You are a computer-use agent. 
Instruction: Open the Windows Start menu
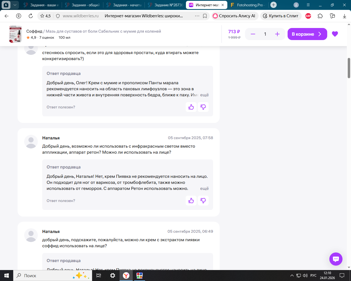click(7, 276)
